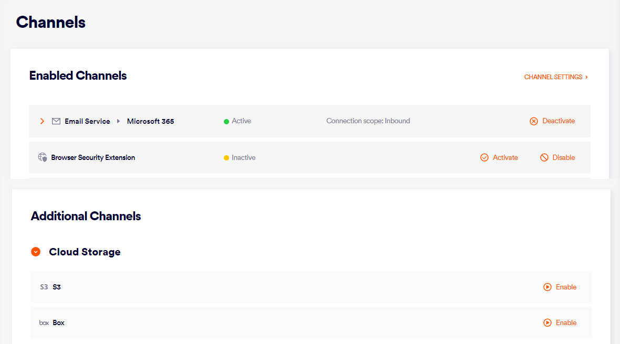Click the triangle arrow before Microsoft 365

point(118,121)
